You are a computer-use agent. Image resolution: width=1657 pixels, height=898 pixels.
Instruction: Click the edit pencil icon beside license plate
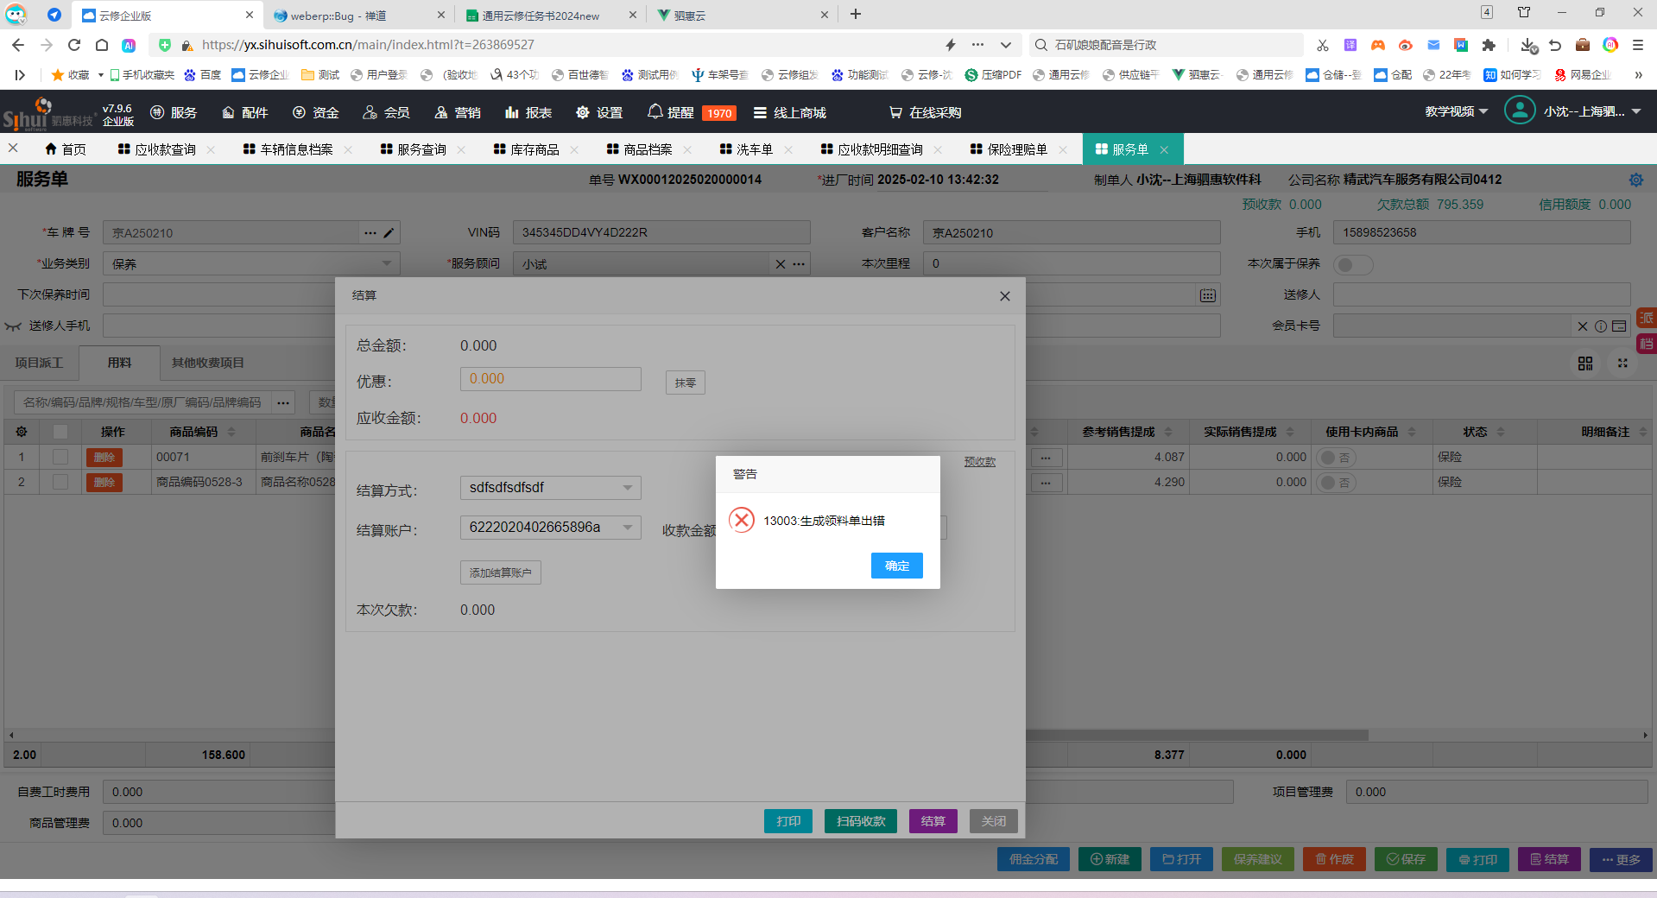389,233
